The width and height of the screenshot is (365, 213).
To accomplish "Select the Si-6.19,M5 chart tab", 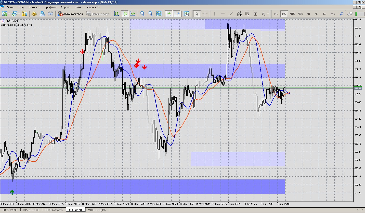I will click(76, 210).
